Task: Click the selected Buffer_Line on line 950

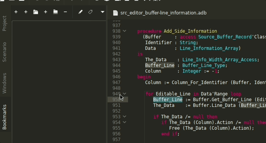Action: point(168,100)
